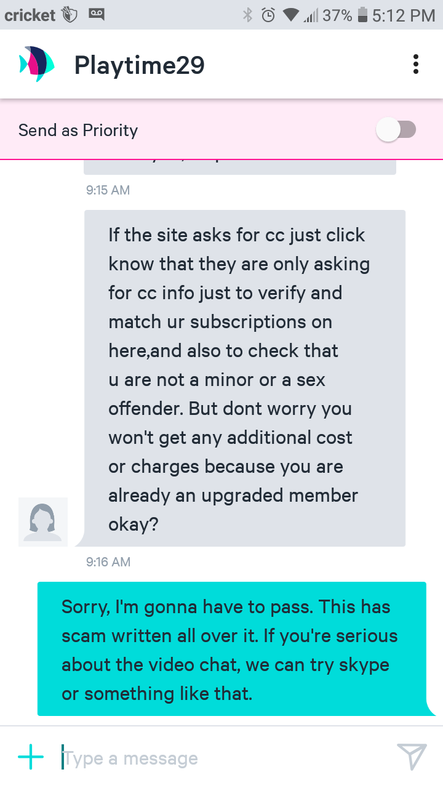Tap the plus attachment icon
This screenshot has width=443, height=788.
31,757
